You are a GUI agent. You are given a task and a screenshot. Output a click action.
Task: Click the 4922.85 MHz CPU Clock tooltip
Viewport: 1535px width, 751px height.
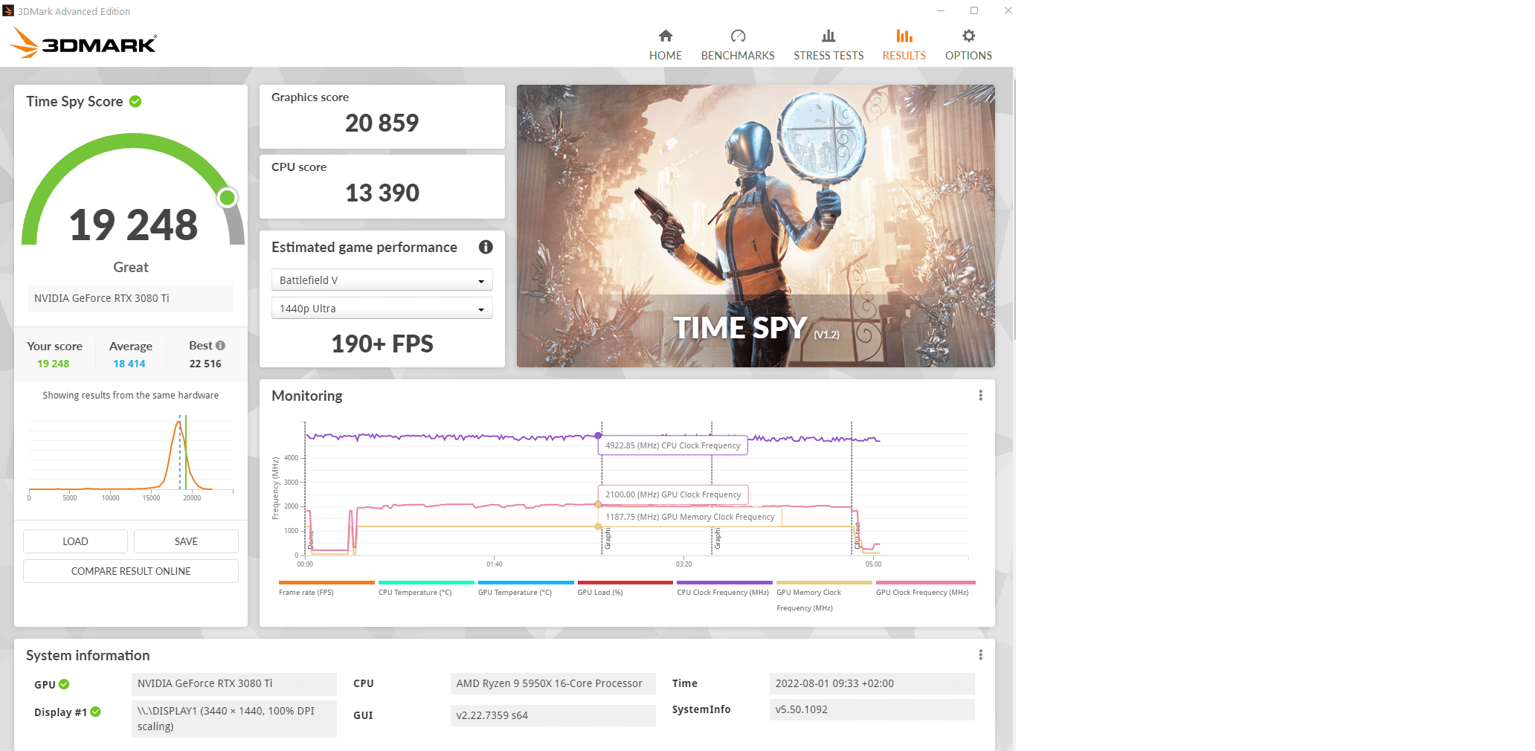673,445
